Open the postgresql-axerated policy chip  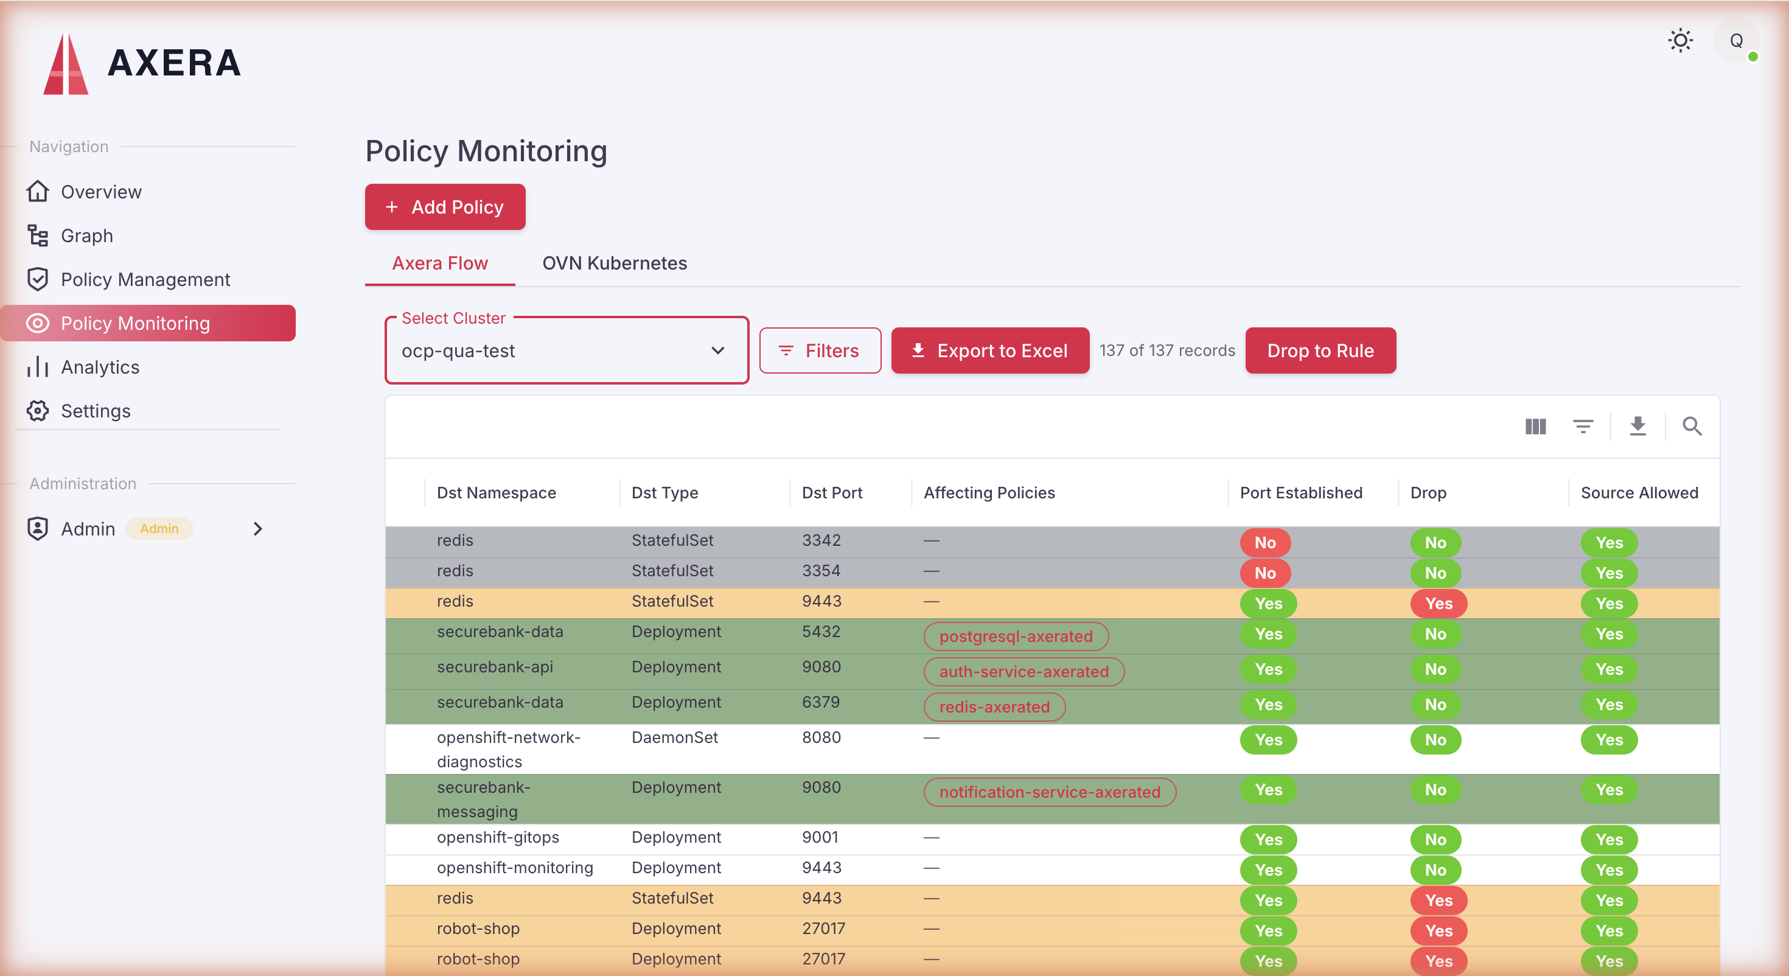click(x=1016, y=636)
